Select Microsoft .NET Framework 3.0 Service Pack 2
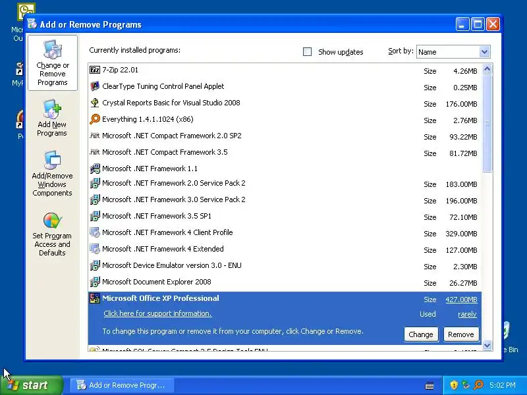Image resolution: width=527 pixels, height=395 pixels. [285, 200]
